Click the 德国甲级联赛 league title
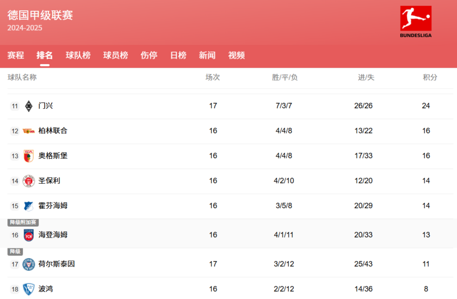Viewport: 457px width, 299px height. pos(40,15)
